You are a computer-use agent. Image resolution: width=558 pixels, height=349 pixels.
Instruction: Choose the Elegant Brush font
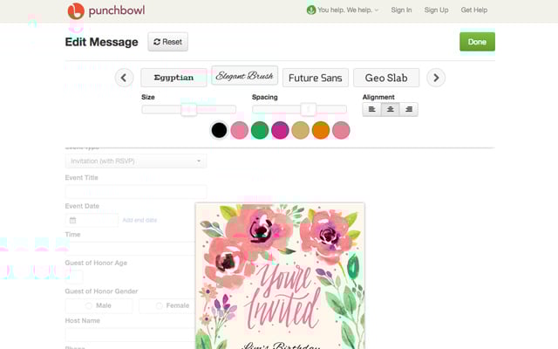click(x=244, y=76)
